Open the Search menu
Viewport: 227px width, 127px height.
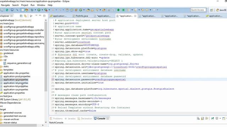tap(15, 5)
